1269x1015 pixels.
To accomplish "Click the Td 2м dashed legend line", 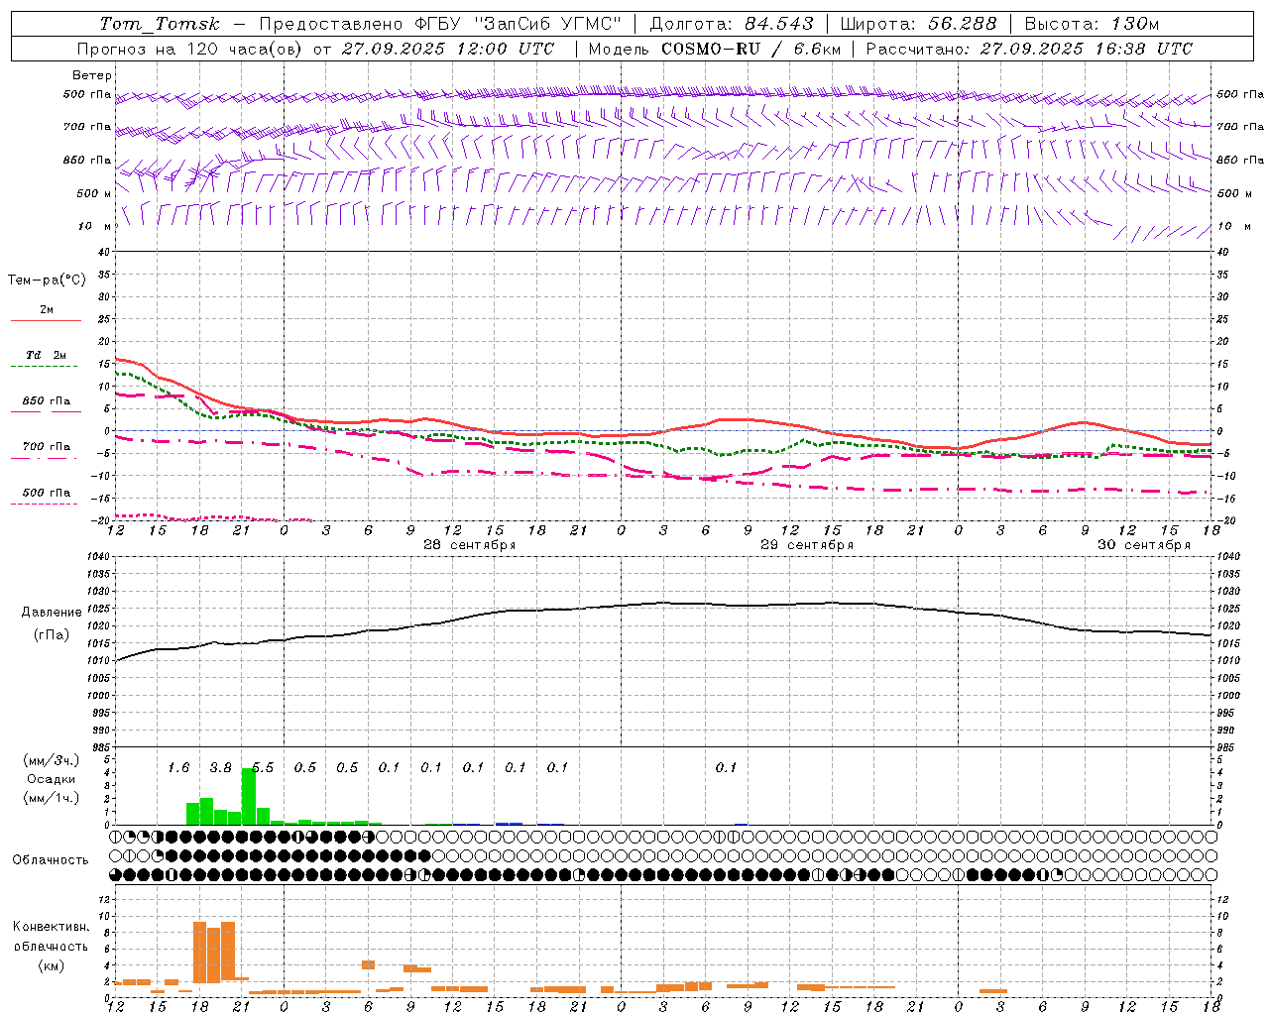I will pyautogui.click(x=46, y=366).
